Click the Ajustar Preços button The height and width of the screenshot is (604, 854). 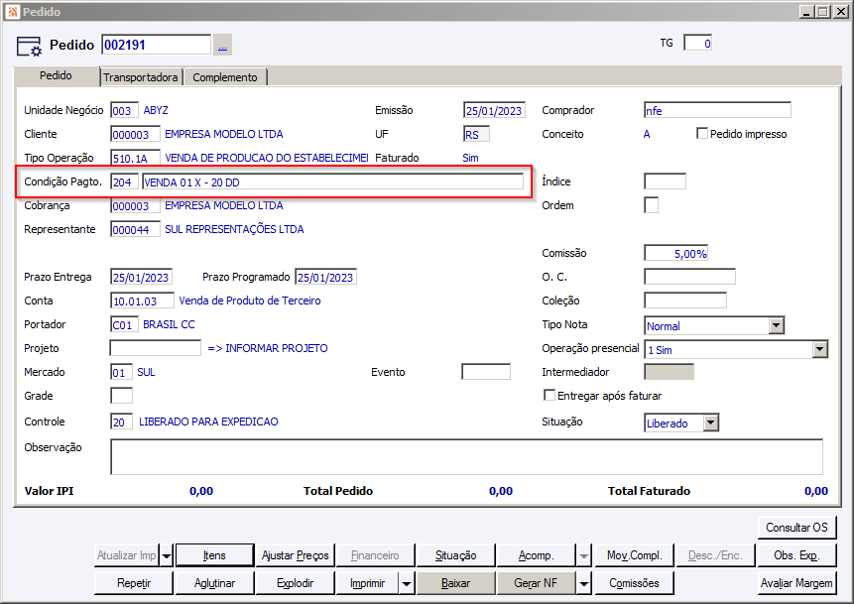coord(296,555)
